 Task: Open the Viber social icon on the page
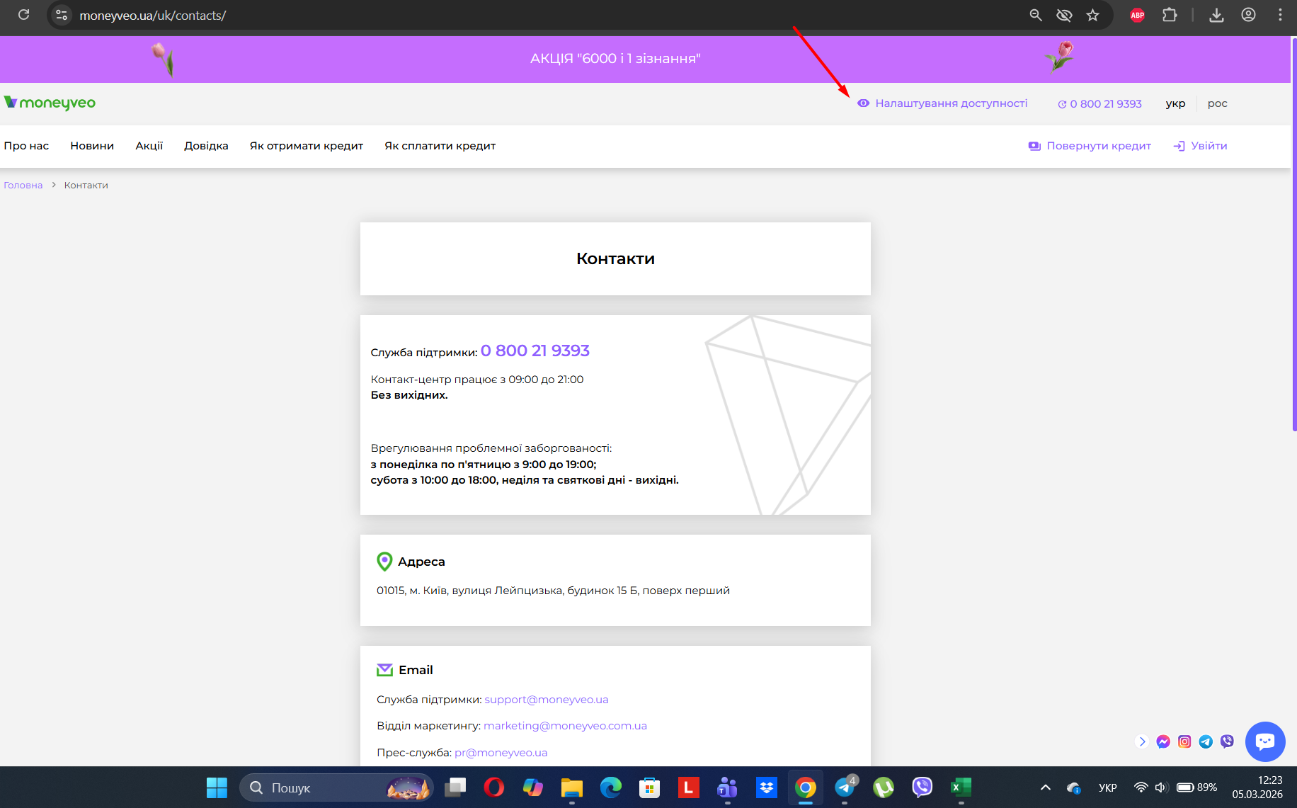click(1227, 741)
